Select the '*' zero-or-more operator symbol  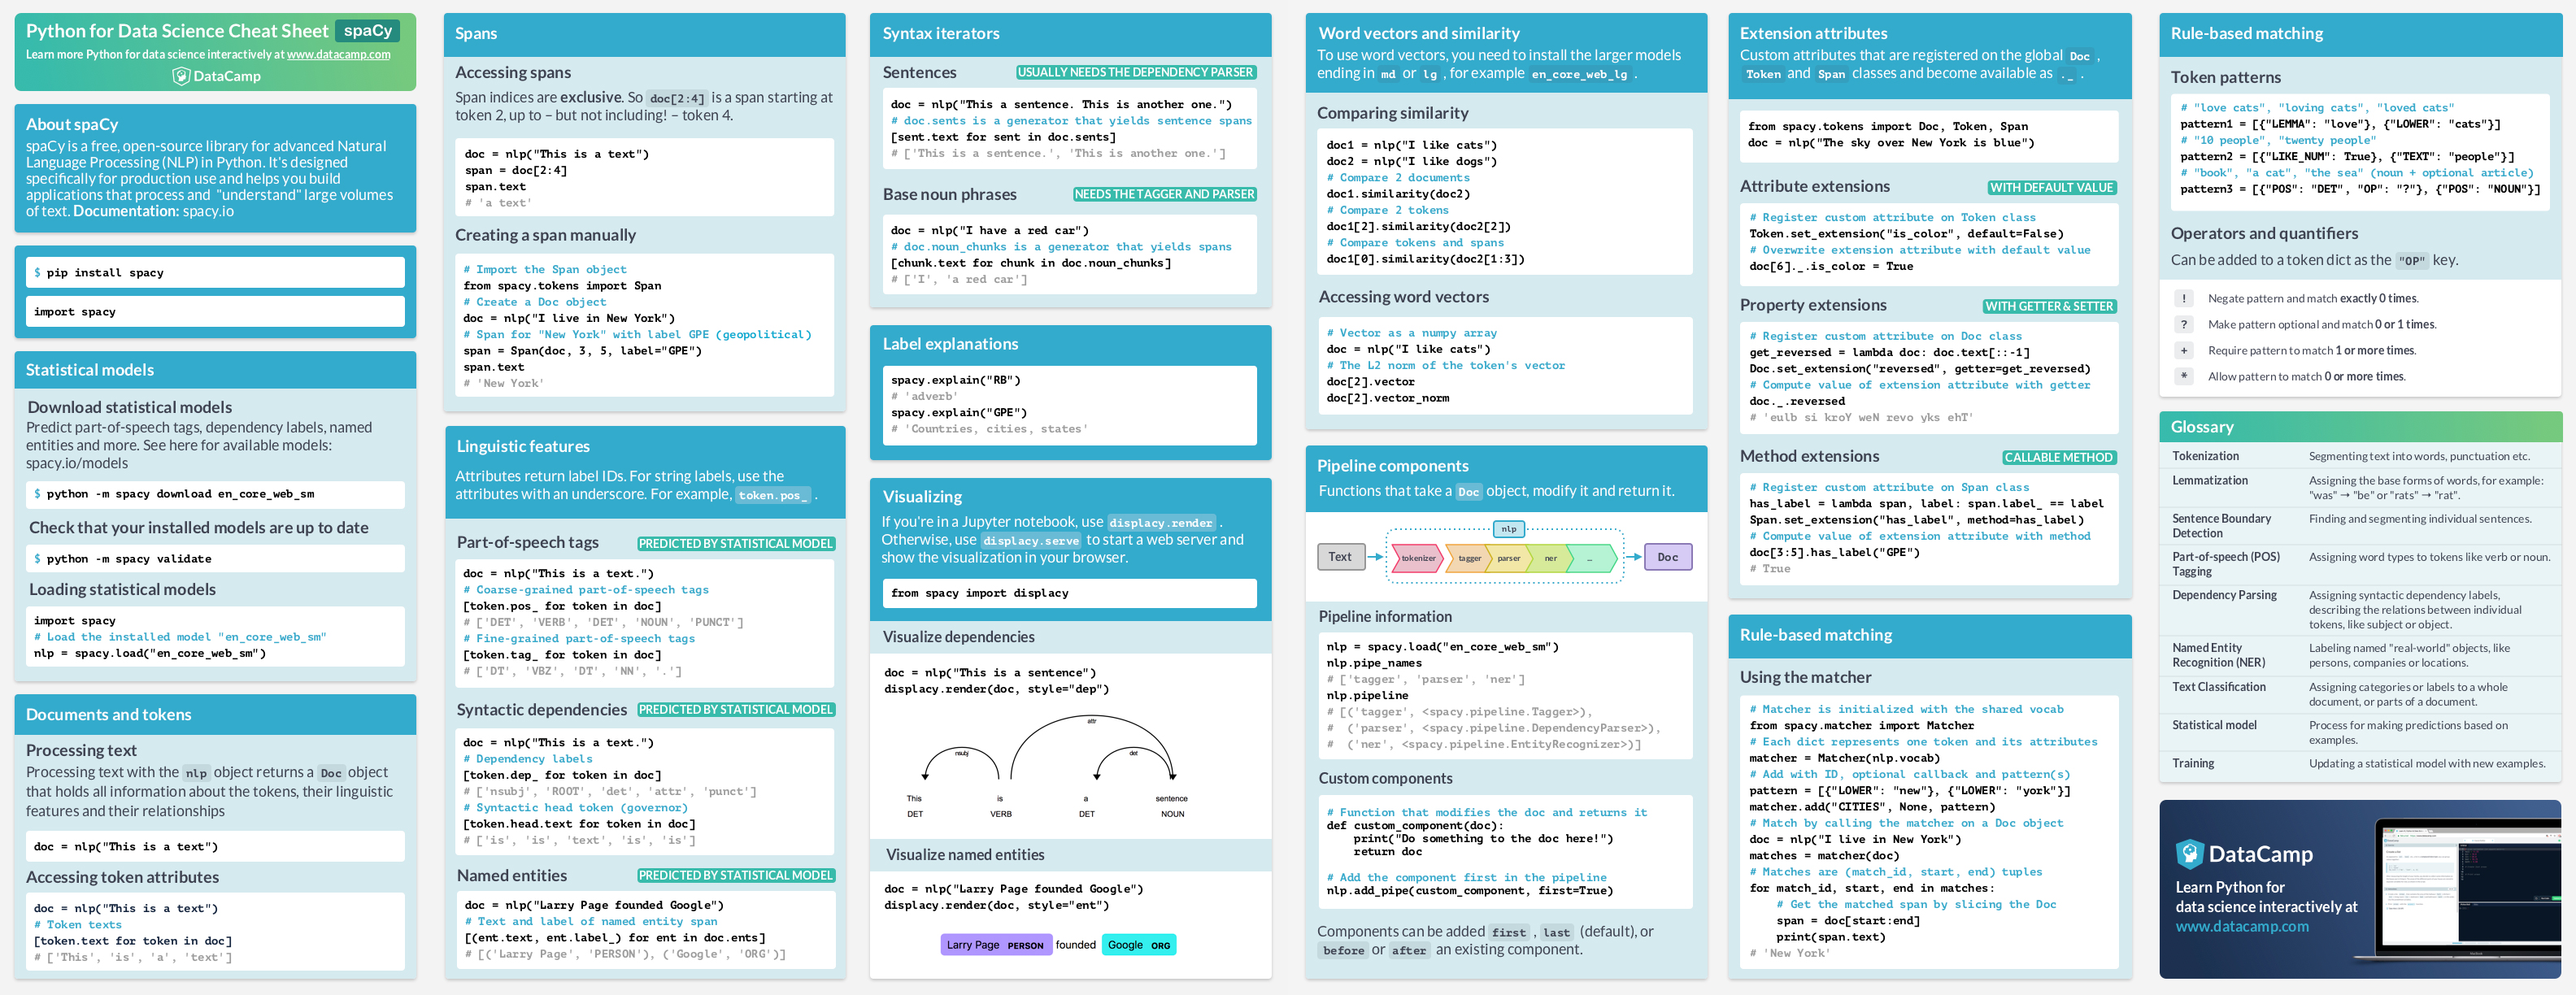click(x=2184, y=376)
